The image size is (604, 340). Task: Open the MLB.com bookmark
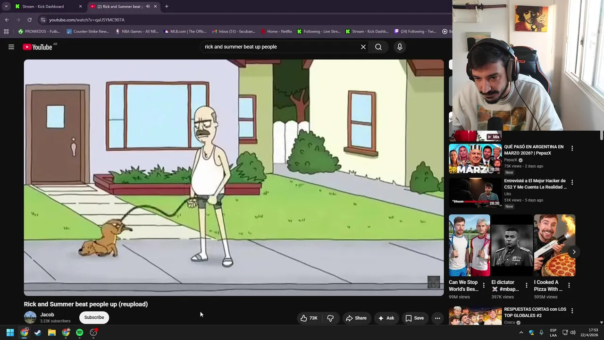click(185, 32)
